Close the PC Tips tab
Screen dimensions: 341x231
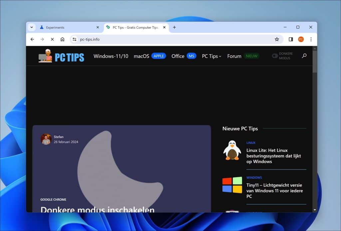[x=165, y=27]
